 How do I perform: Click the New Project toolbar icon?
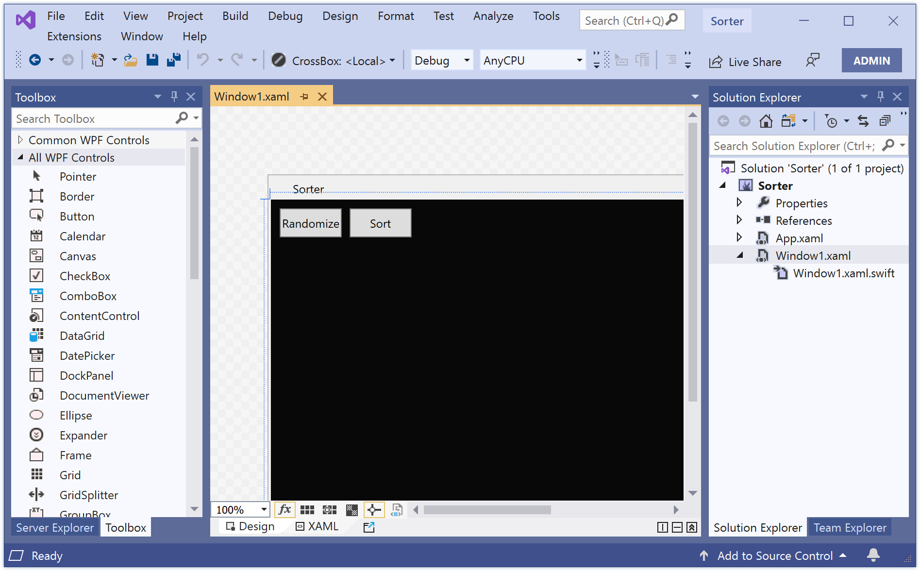[x=98, y=60]
